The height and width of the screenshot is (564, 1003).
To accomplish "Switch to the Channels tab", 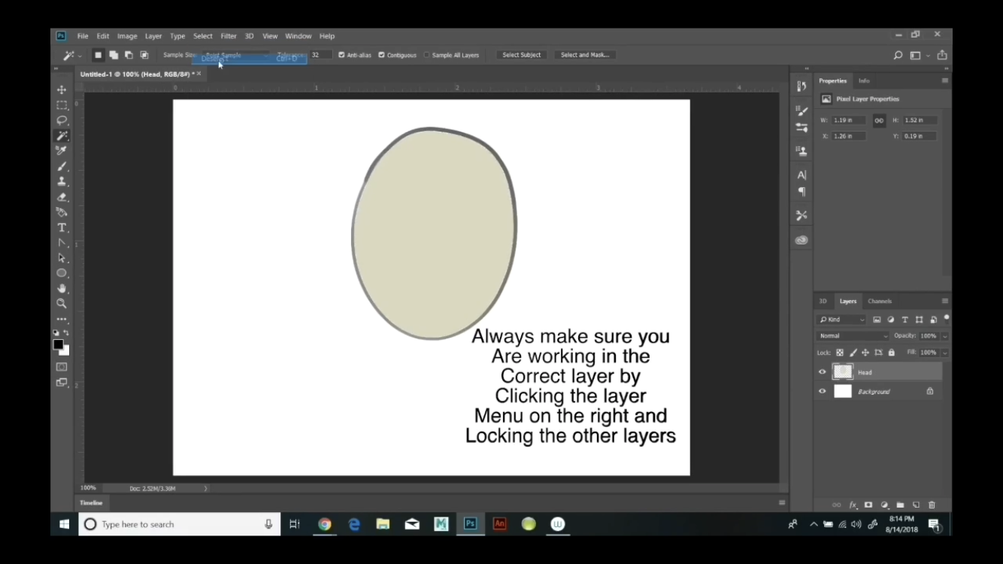I will tap(879, 301).
